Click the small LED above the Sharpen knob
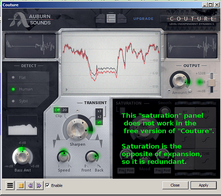The width and height of the screenshot is (221, 196). point(77,111)
